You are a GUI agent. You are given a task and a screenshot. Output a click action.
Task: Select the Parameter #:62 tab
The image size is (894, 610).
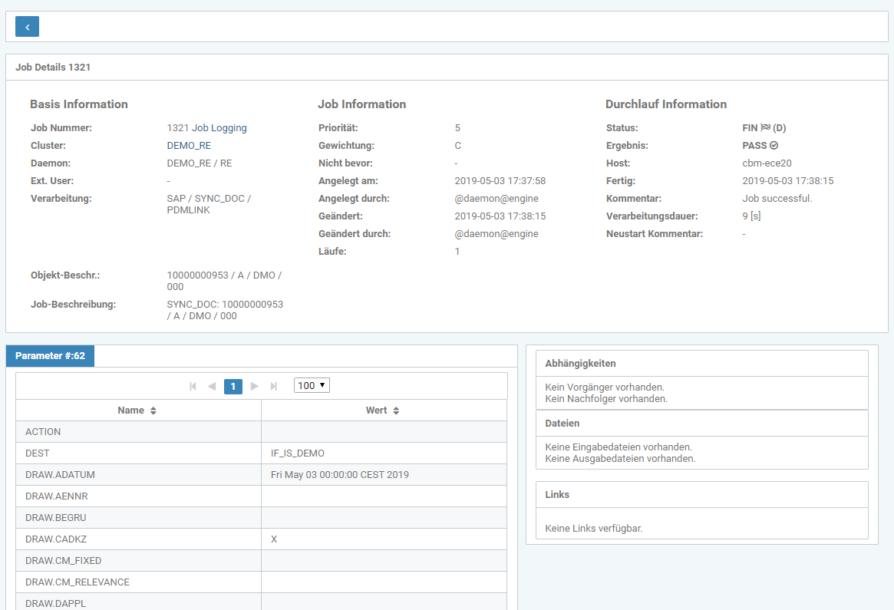(x=50, y=356)
